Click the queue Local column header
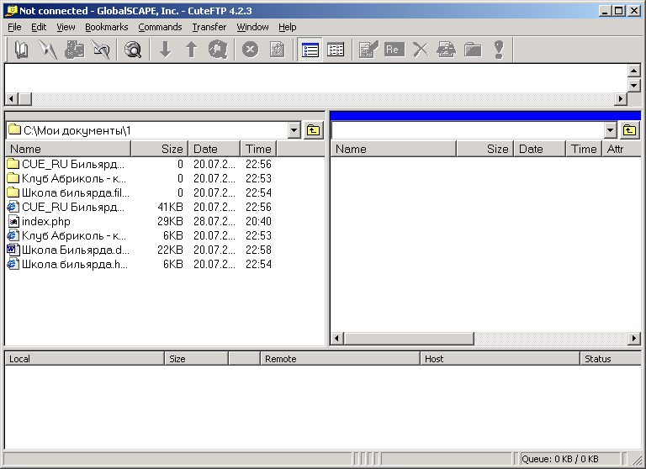 [x=84, y=359]
